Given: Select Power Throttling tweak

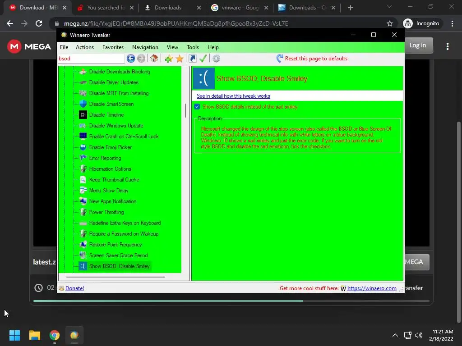Looking at the screenshot, I should 106,212.
